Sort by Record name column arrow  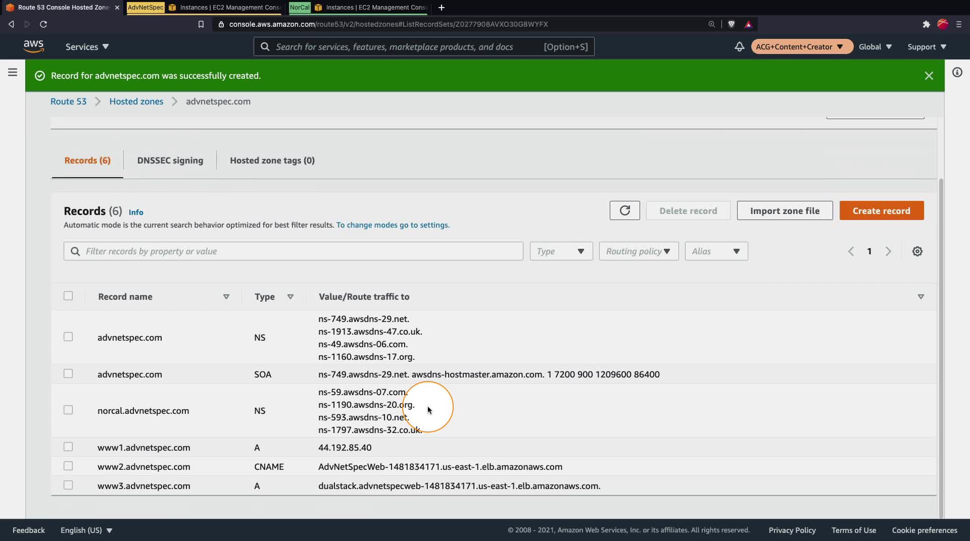226,297
